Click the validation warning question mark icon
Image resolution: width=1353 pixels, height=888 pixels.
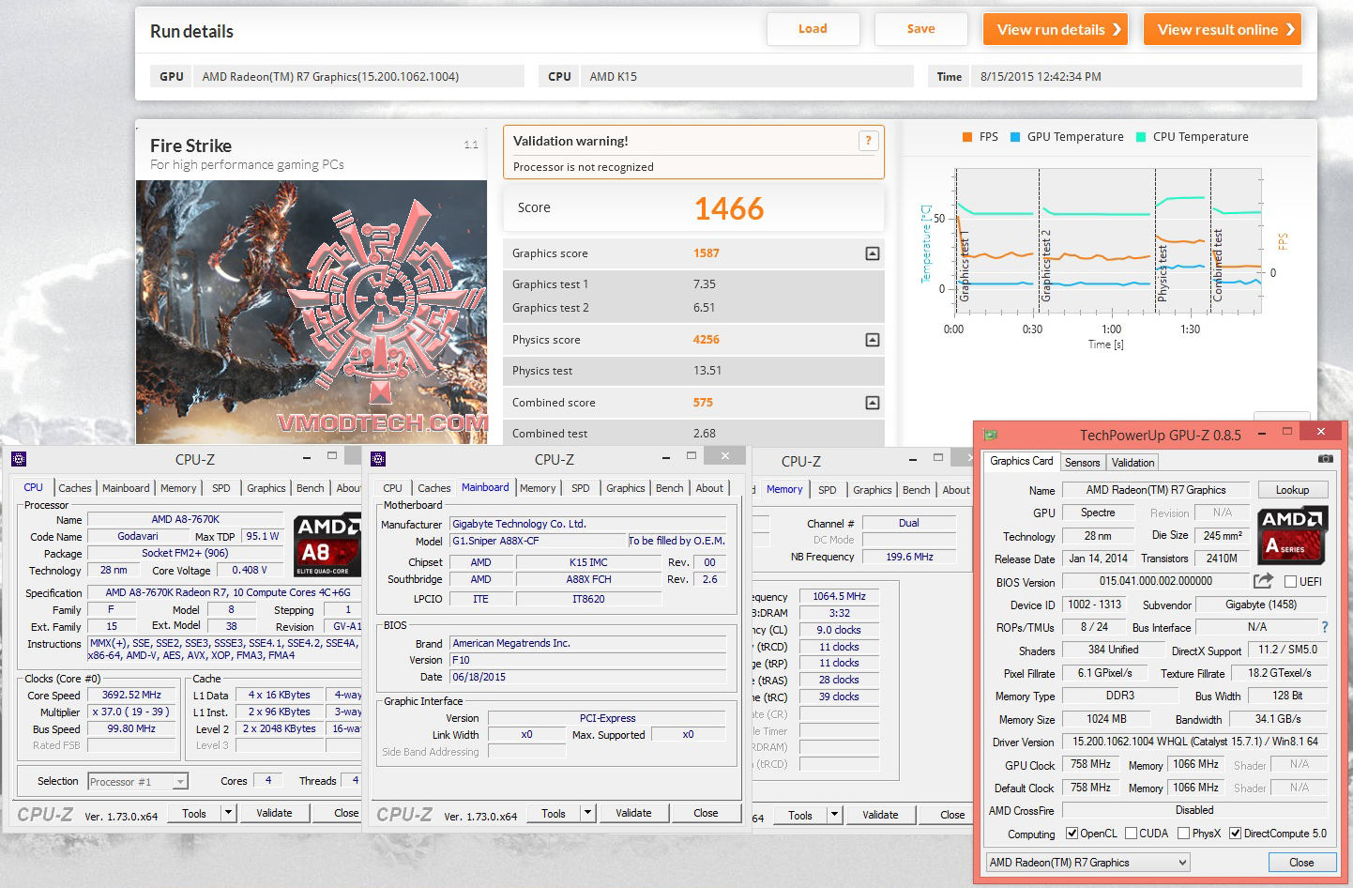pos(868,141)
